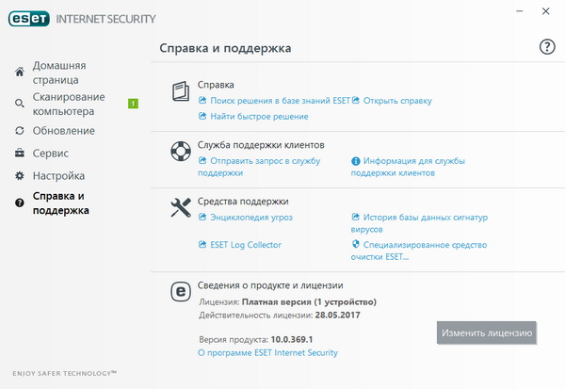Click the info icon for support service information
This screenshot has height=389, width=565.
coord(356,161)
